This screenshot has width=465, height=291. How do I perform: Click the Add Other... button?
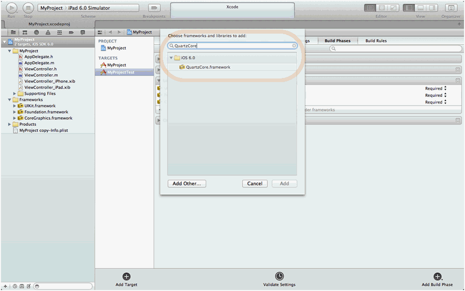(187, 183)
